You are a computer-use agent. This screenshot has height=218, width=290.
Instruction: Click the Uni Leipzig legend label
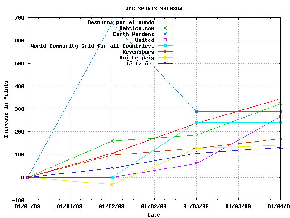136,58
